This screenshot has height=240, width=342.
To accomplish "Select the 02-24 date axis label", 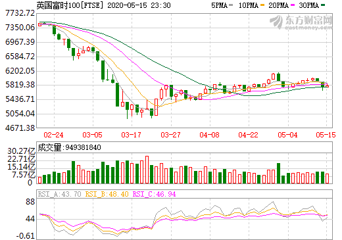I will point(53,135).
